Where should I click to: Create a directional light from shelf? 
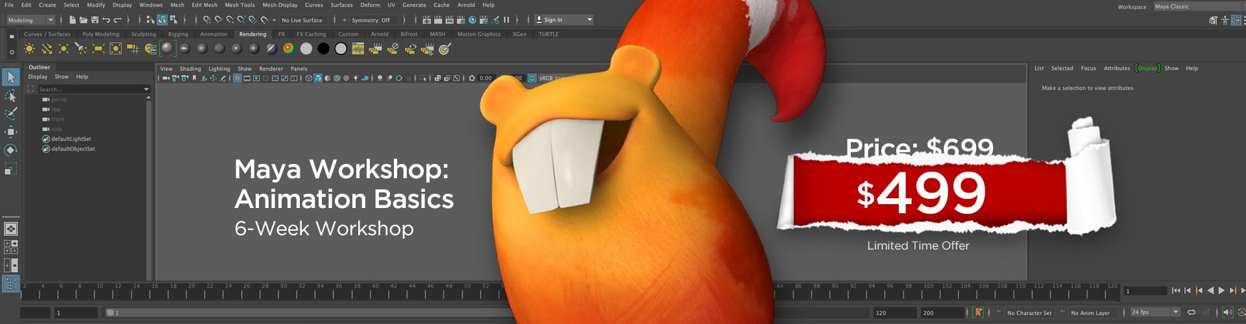pyautogui.click(x=47, y=49)
